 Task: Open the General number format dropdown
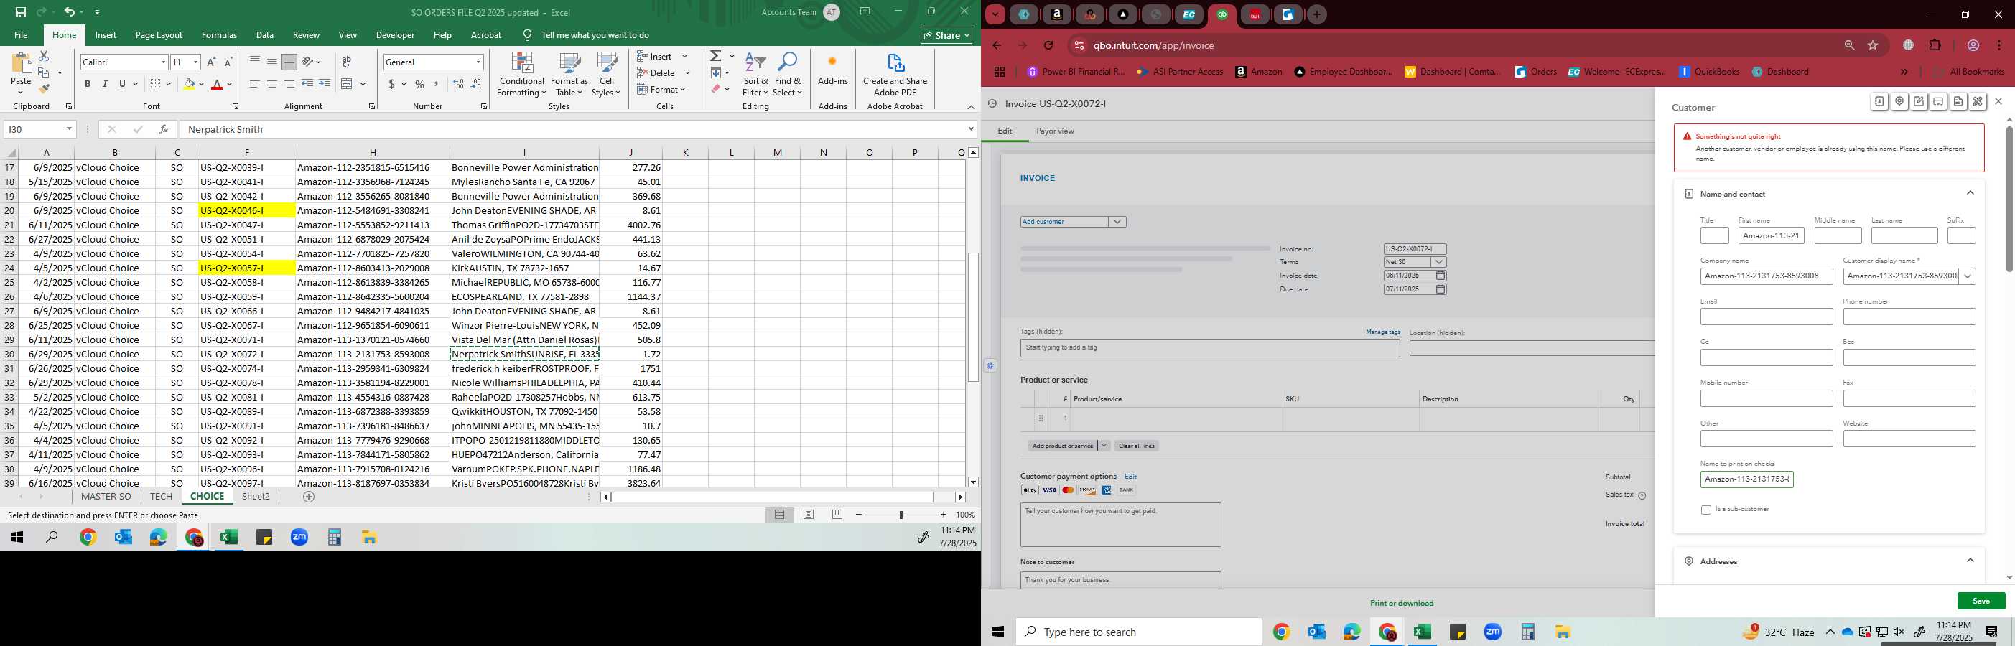point(478,62)
